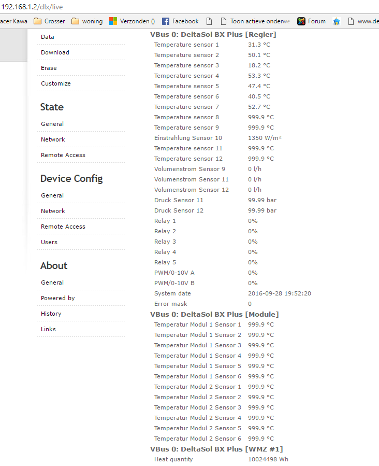The image size is (379, 466).
Task: Open Data in the sidebar
Action: tap(48, 37)
